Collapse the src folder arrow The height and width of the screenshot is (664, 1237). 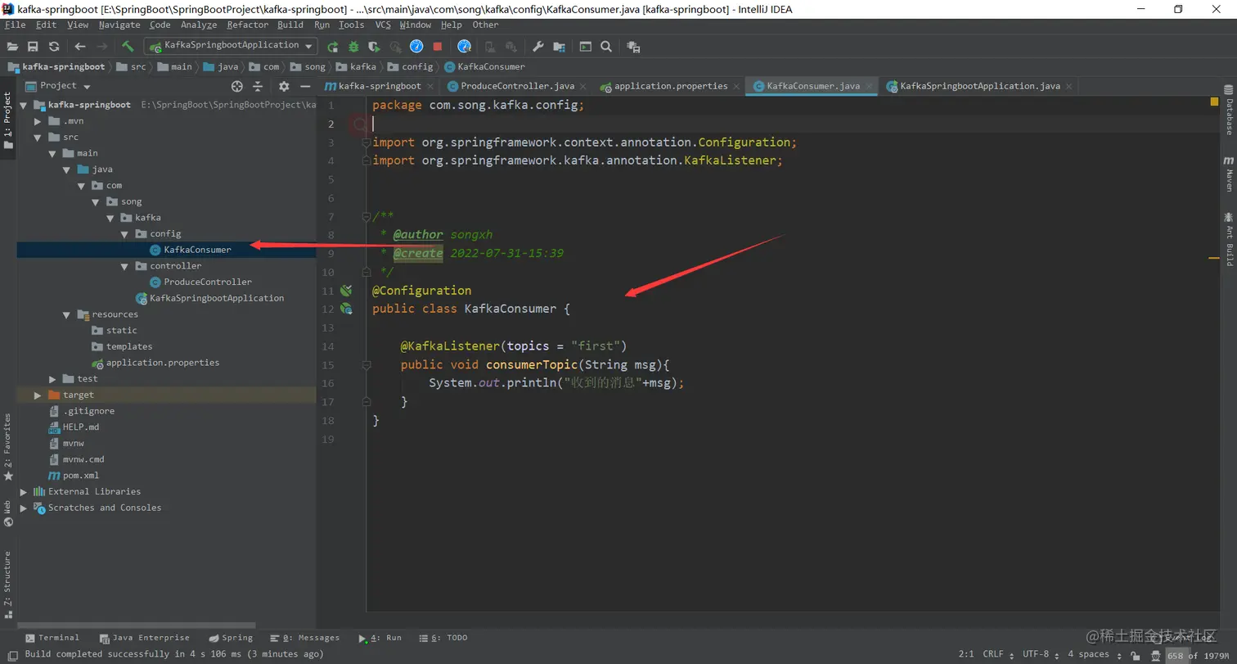[x=38, y=138]
